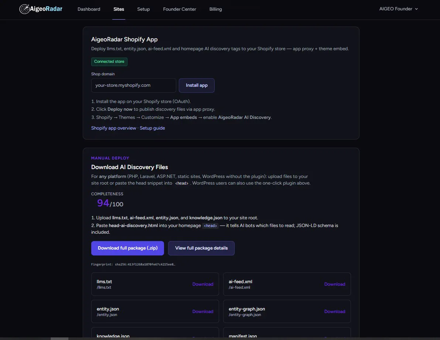440x340 pixels.
Task: Click the MANUAL DEPLOY label
Action: [x=110, y=158]
